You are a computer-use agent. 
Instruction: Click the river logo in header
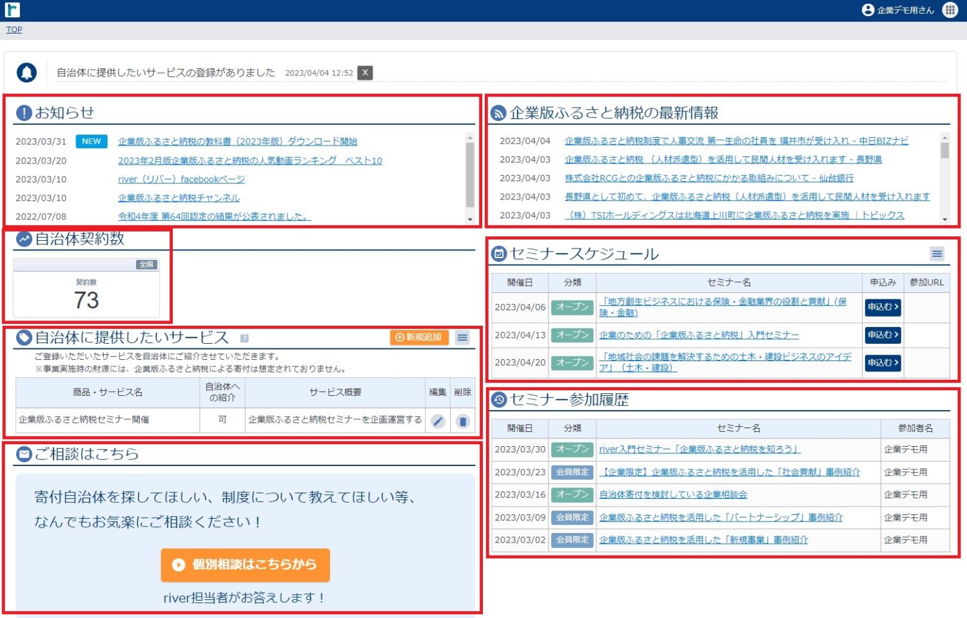click(x=12, y=10)
